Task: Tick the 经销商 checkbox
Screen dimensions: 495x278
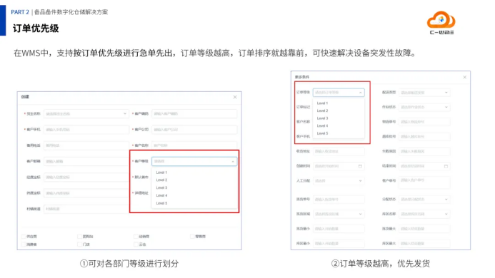Action: click(136, 237)
